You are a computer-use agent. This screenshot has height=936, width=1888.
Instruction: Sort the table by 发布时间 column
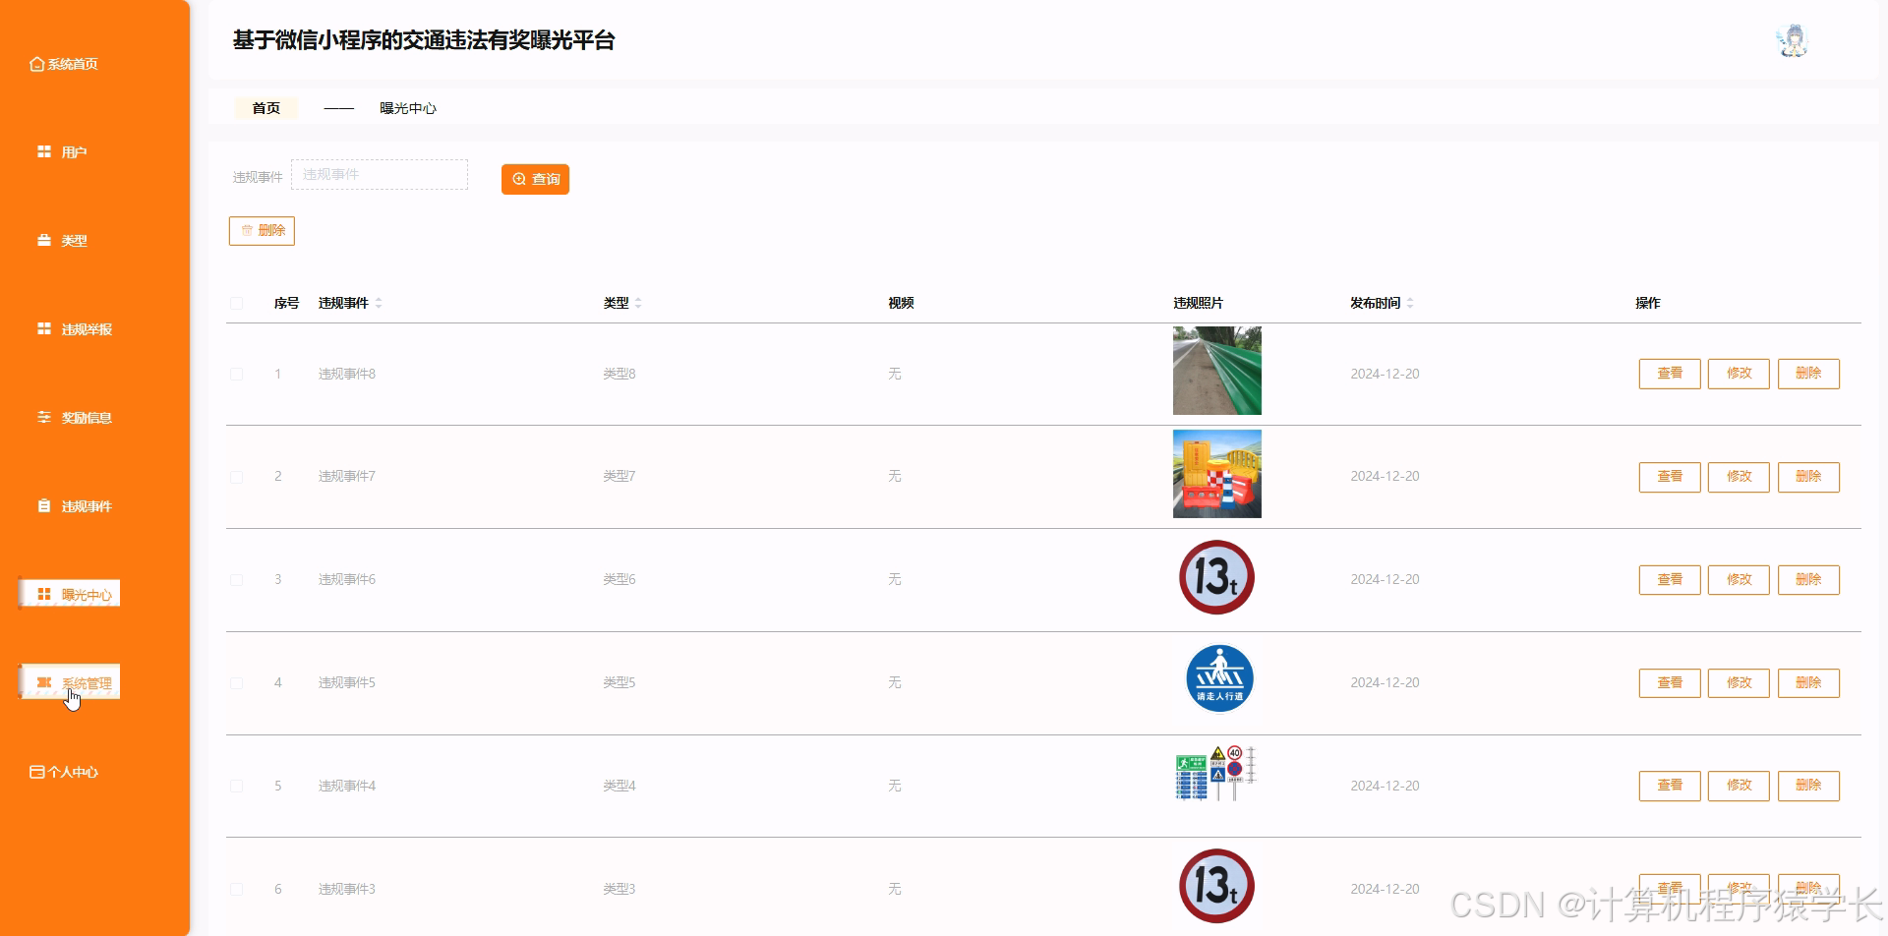point(1411,303)
